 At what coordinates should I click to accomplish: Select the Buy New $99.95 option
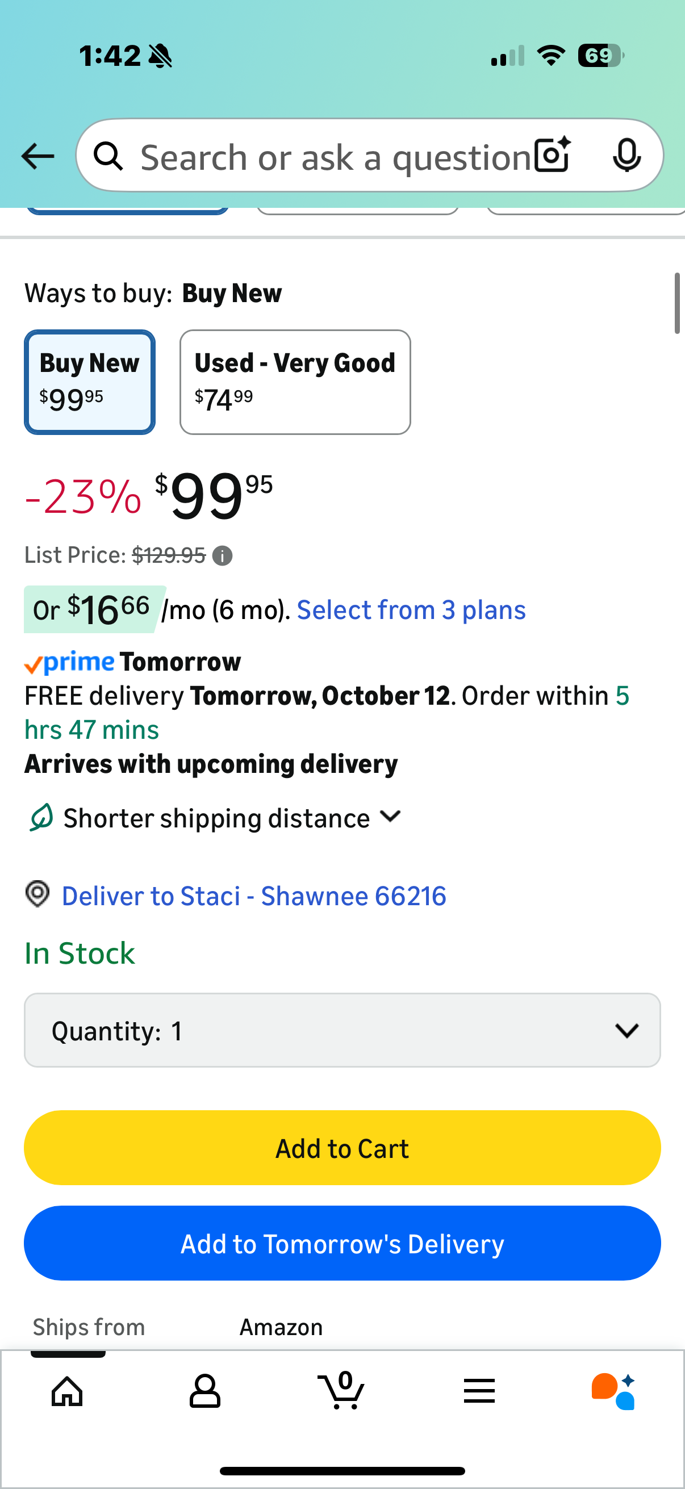[89, 381]
